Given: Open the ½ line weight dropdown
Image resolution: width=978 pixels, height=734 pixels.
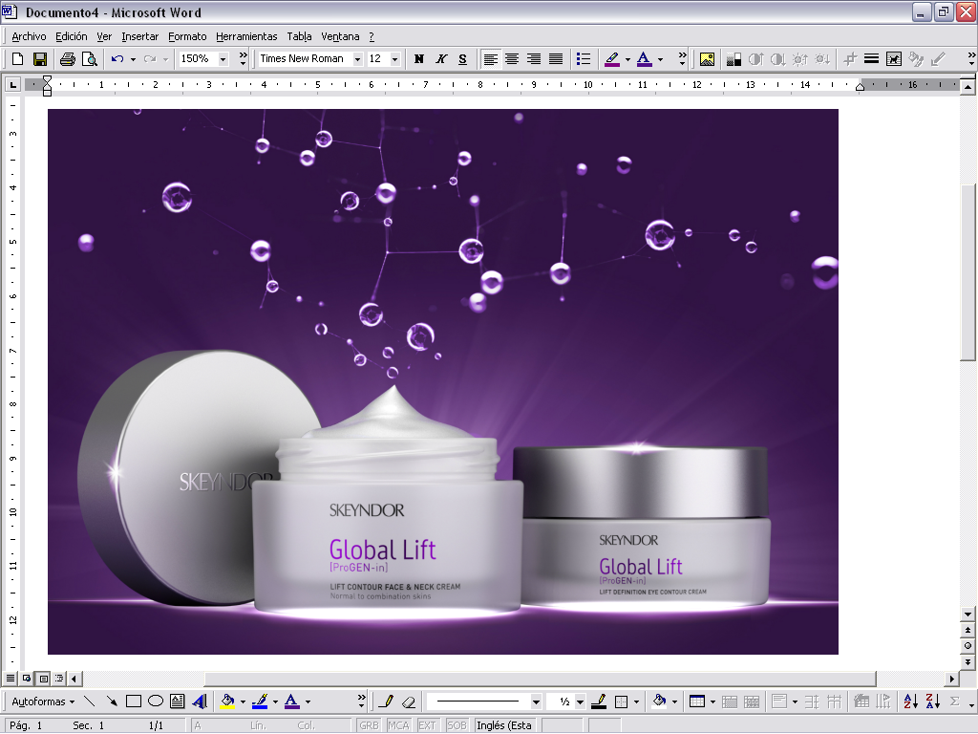Looking at the screenshot, I should pos(580,702).
